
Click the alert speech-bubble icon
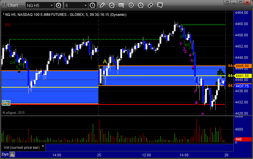tap(160, 5)
